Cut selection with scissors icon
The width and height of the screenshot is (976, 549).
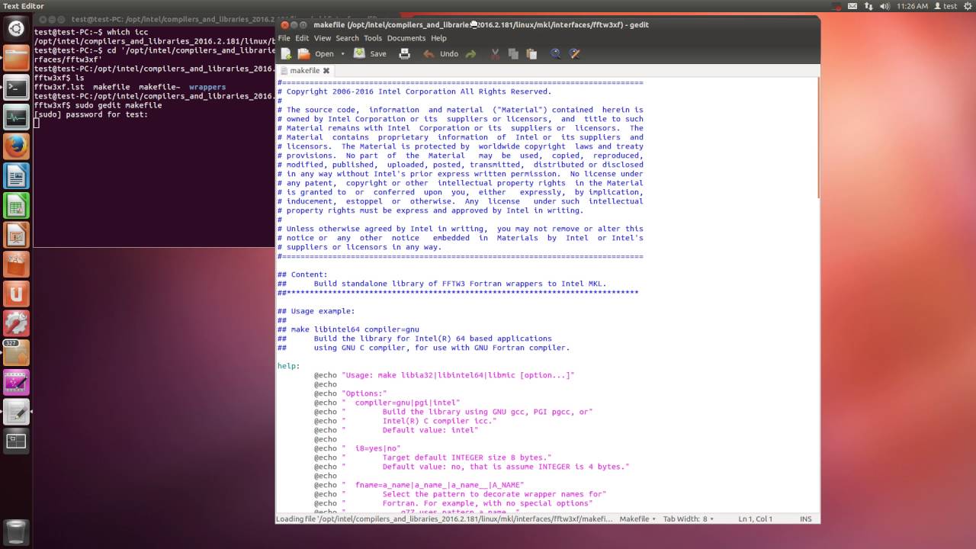495,54
